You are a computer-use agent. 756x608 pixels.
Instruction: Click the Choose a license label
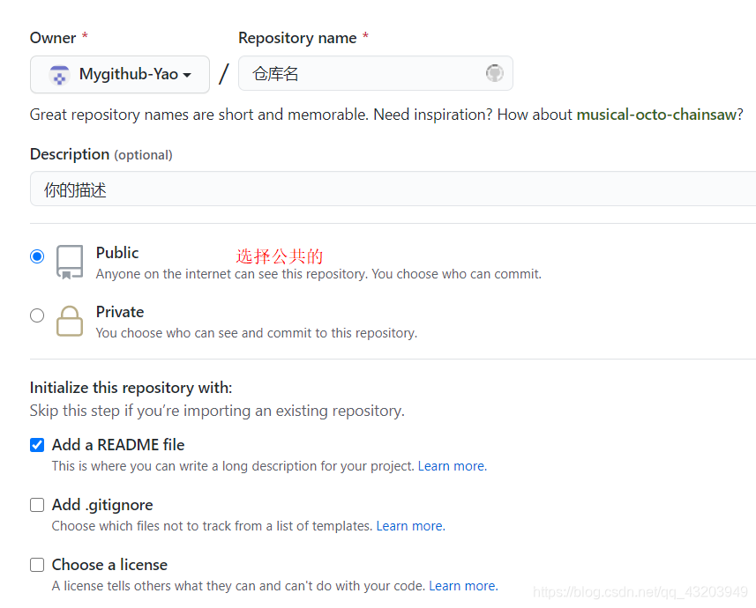[x=109, y=565]
